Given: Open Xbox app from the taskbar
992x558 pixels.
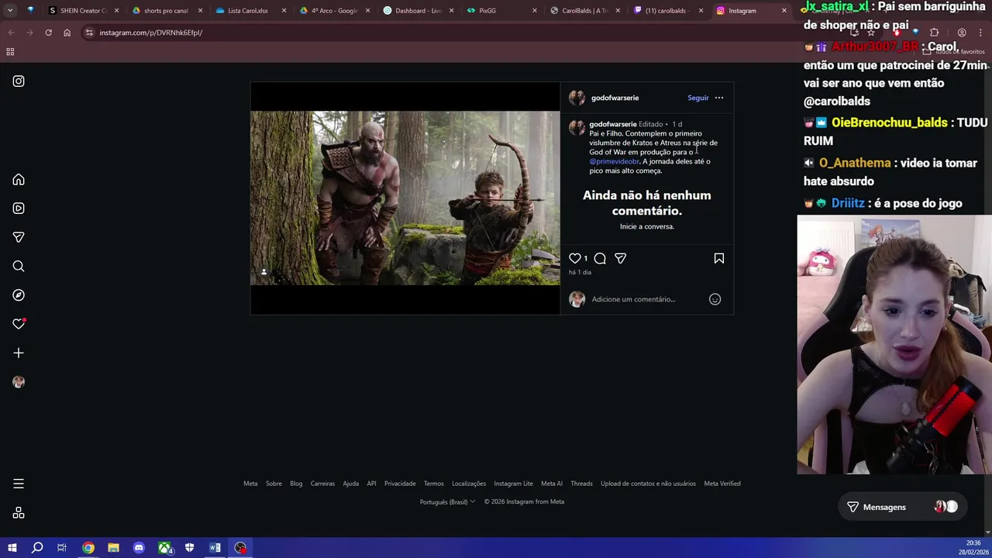Looking at the screenshot, I should (x=164, y=548).
